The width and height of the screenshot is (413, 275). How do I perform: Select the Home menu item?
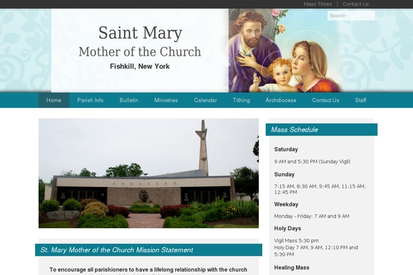[54, 100]
